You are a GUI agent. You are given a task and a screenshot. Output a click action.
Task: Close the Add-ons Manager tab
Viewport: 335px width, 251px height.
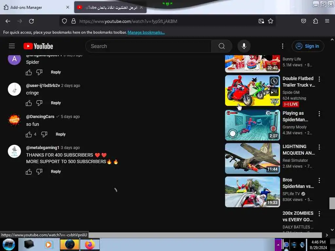coord(67,7)
